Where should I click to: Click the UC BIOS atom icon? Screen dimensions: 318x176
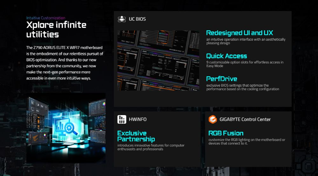[x=122, y=19]
